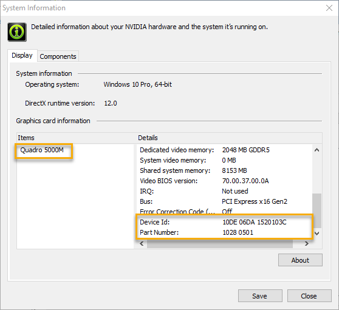Select the Part Number row
Viewport: 339px width, 310px height.
tap(224, 232)
